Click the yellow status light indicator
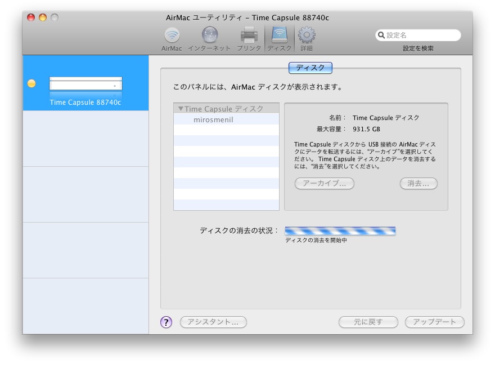Screen dimensions: 495x368 coord(31,83)
